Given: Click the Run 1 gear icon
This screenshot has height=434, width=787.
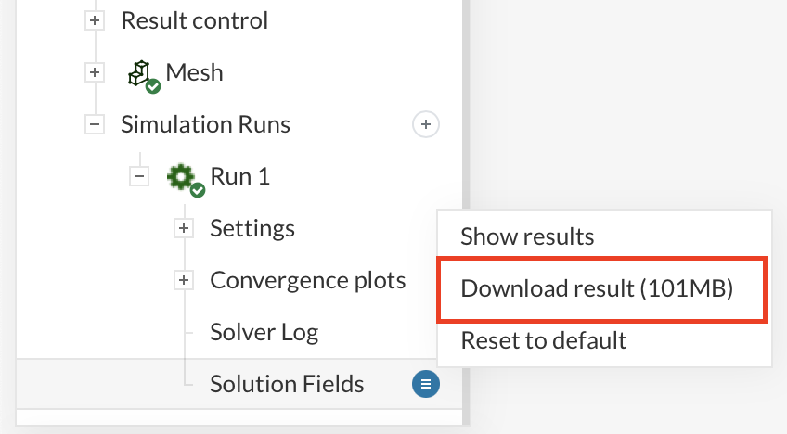Looking at the screenshot, I should coord(181,176).
